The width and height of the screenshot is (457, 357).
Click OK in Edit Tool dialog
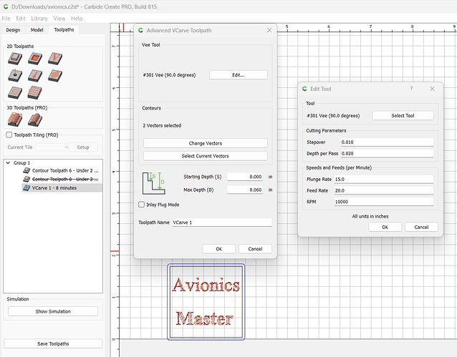pyautogui.click(x=385, y=227)
